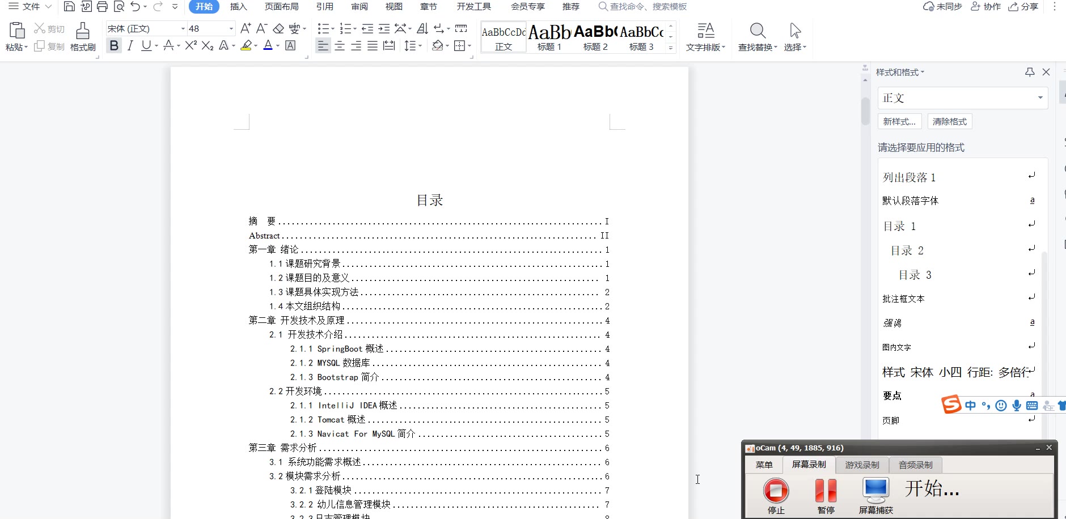Right-align the paragraph
This screenshot has height=519, width=1066.
(x=356, y=46)
